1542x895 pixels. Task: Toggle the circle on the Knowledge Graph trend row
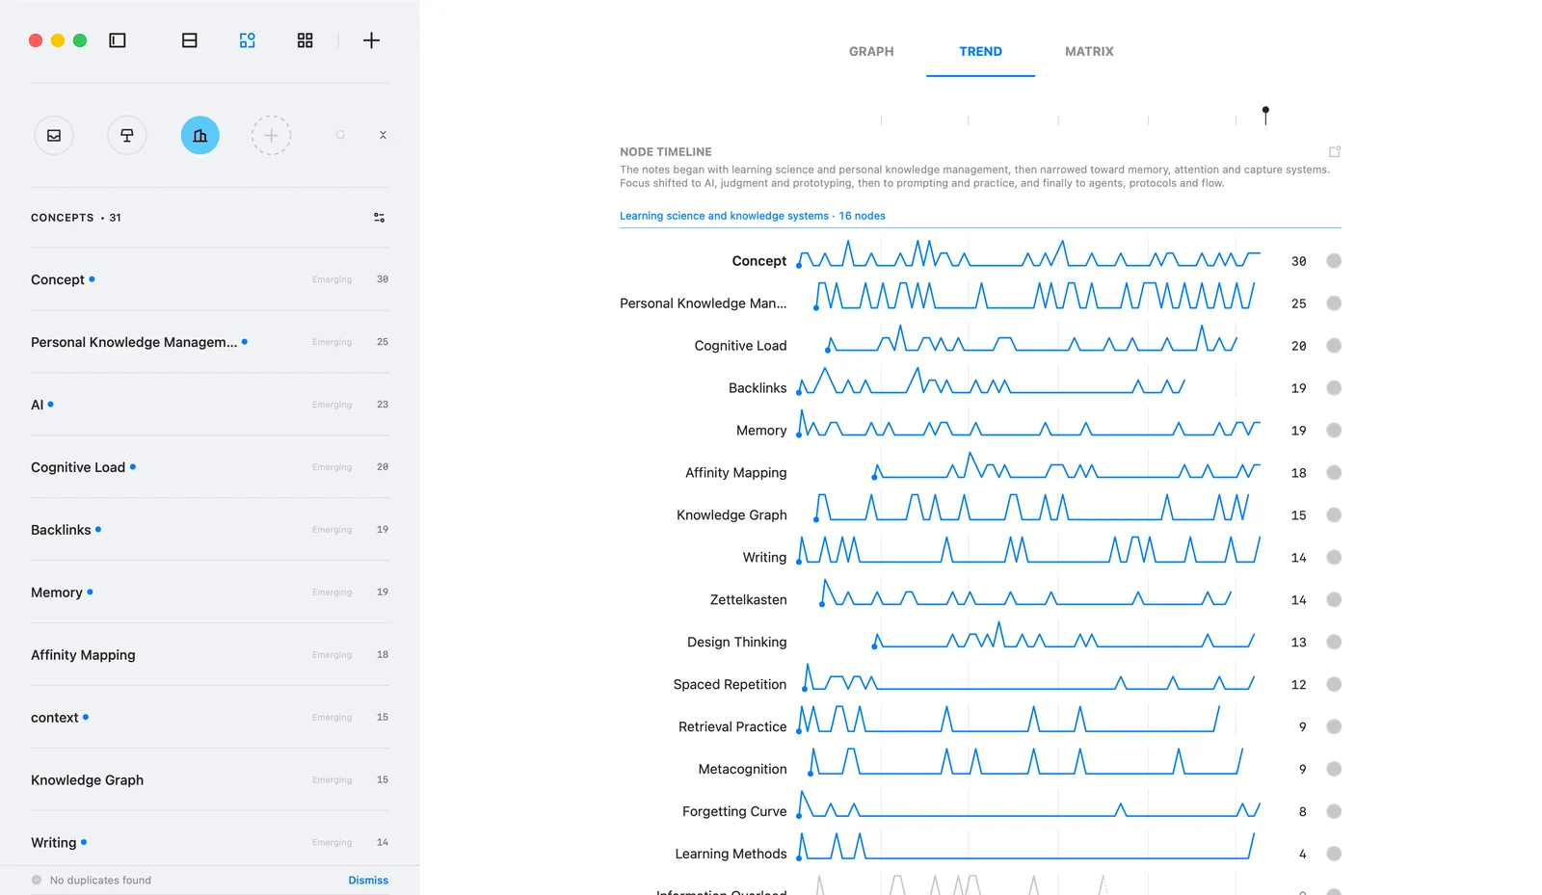pos(1334,515)
